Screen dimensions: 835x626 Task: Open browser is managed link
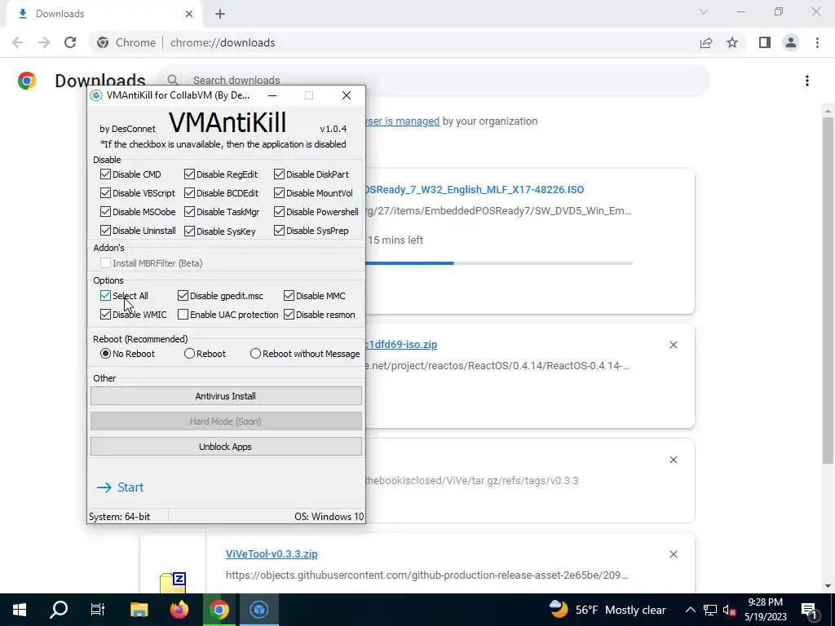tap(403, 121)
